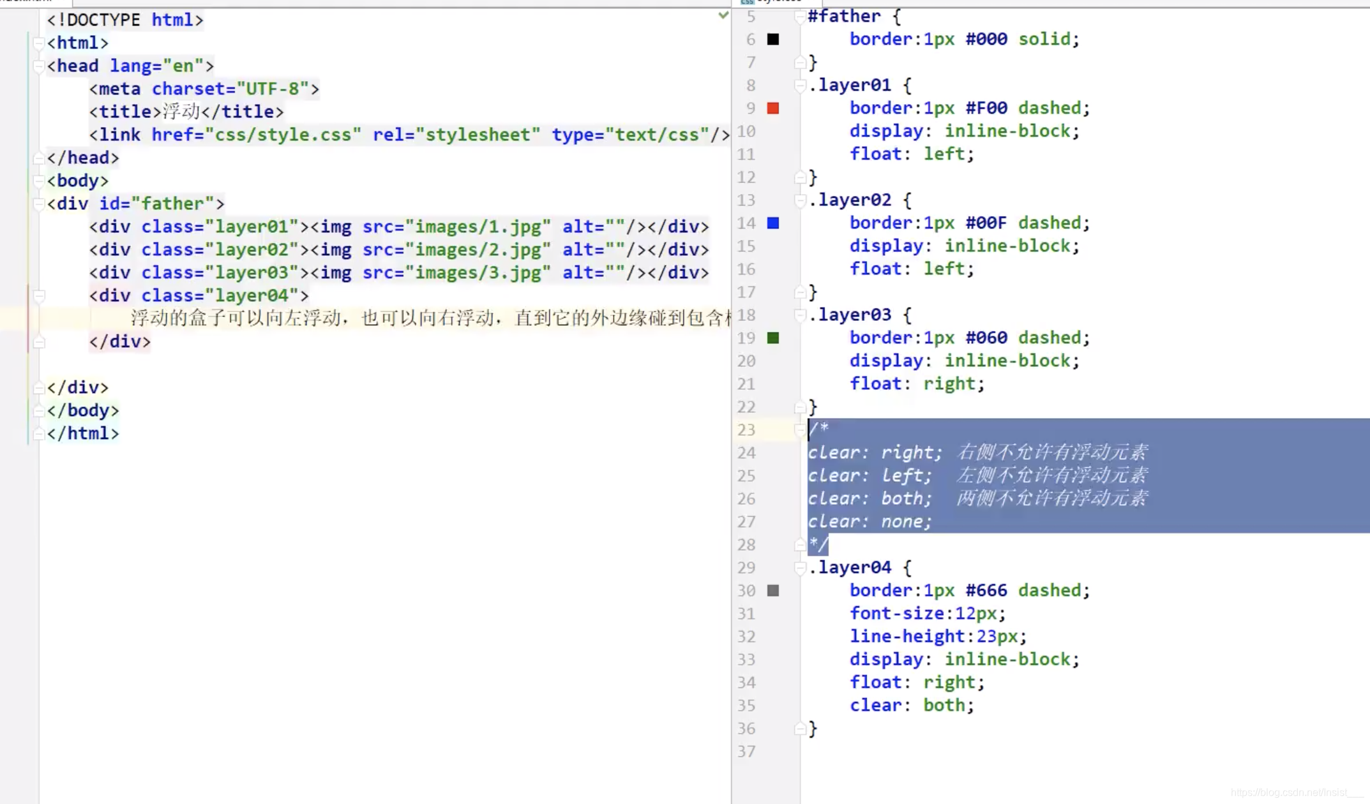Click "float: right;" under .layer04
The width and height of the screenshot is (1370, 804).
pyautogui.click(x=917, y=683)
